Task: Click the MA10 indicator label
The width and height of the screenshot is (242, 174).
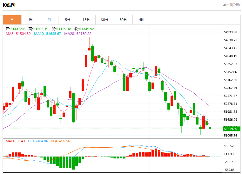Action: [47, 34]
